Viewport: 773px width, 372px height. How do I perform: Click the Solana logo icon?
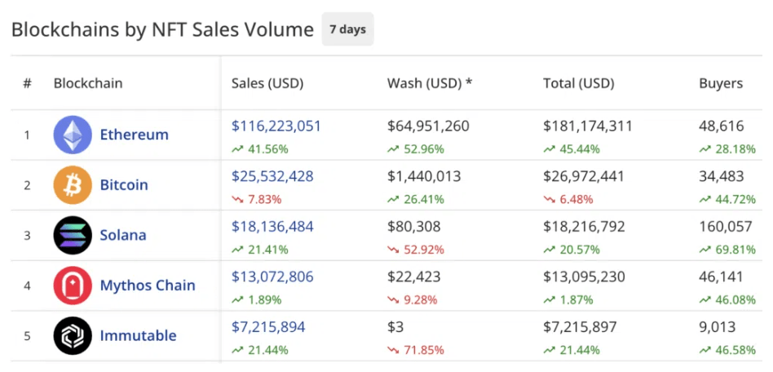[73, 236]
